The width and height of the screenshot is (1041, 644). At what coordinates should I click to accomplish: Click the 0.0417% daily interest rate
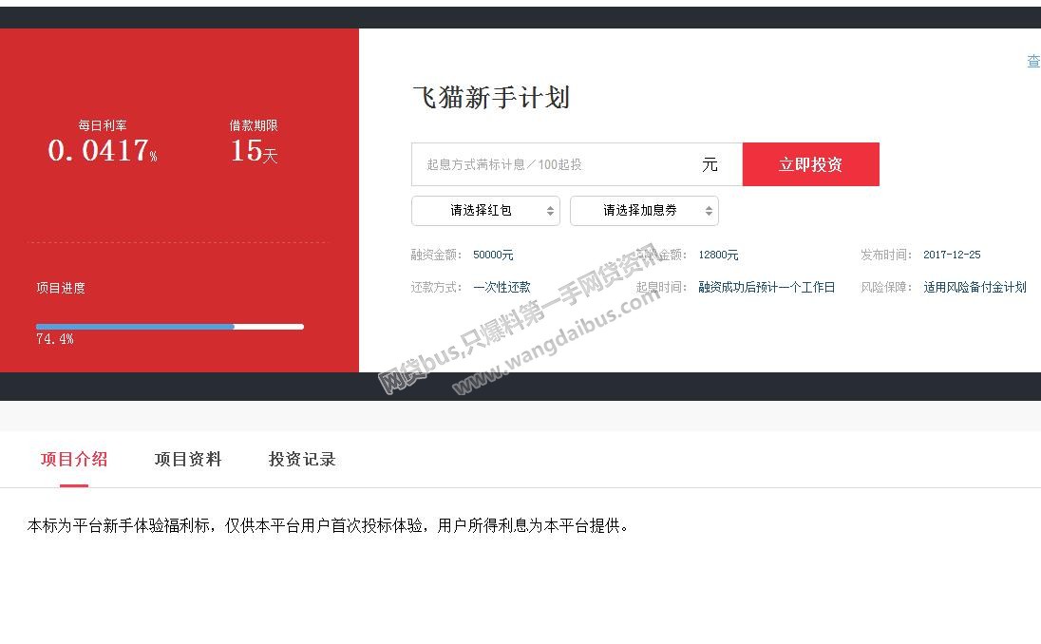point(102,151)
